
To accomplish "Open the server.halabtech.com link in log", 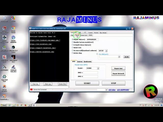I will (42, 52).
